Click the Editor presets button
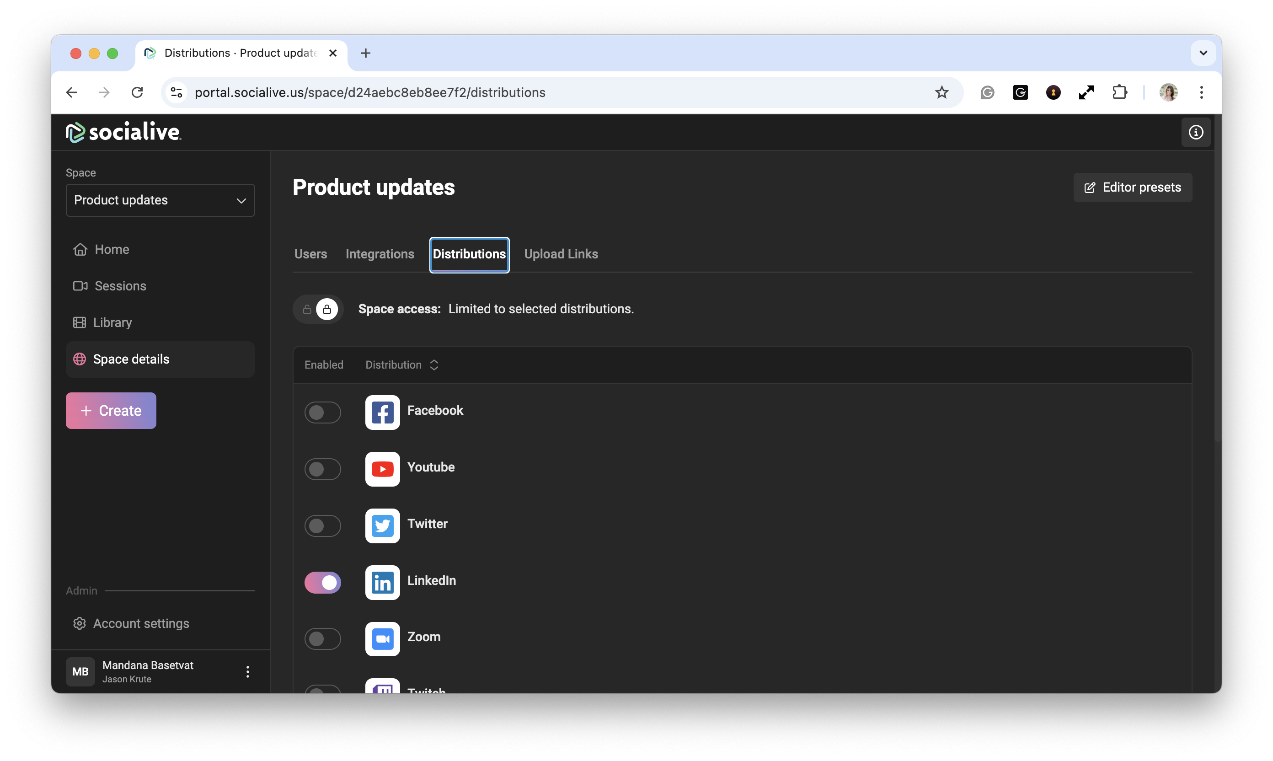 tap(1132, 187)
